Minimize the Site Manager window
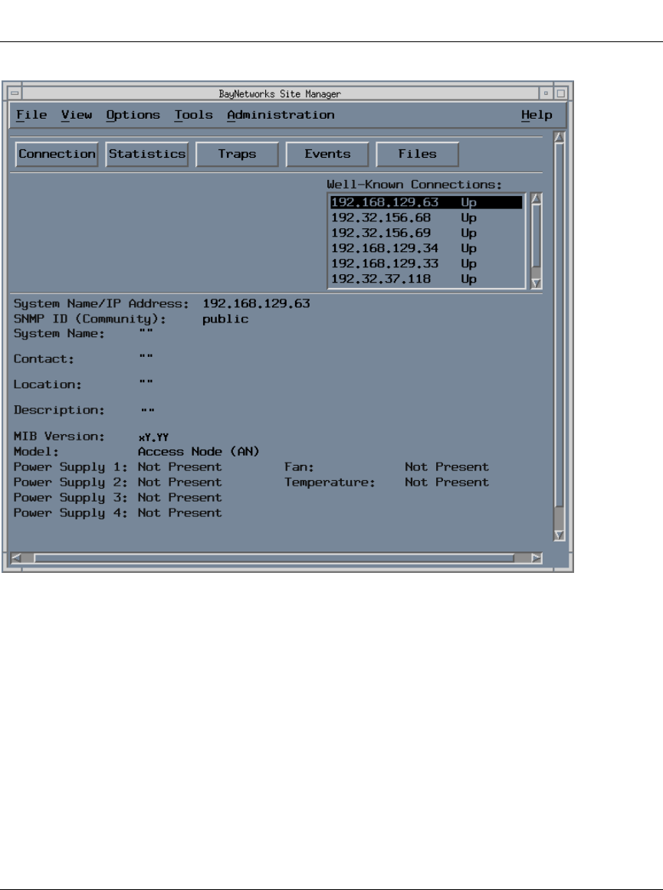 point(546,93)
